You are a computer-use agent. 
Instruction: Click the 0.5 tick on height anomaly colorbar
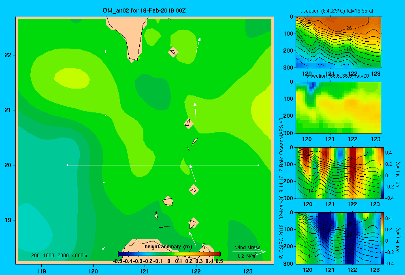[x=219, y=261]
